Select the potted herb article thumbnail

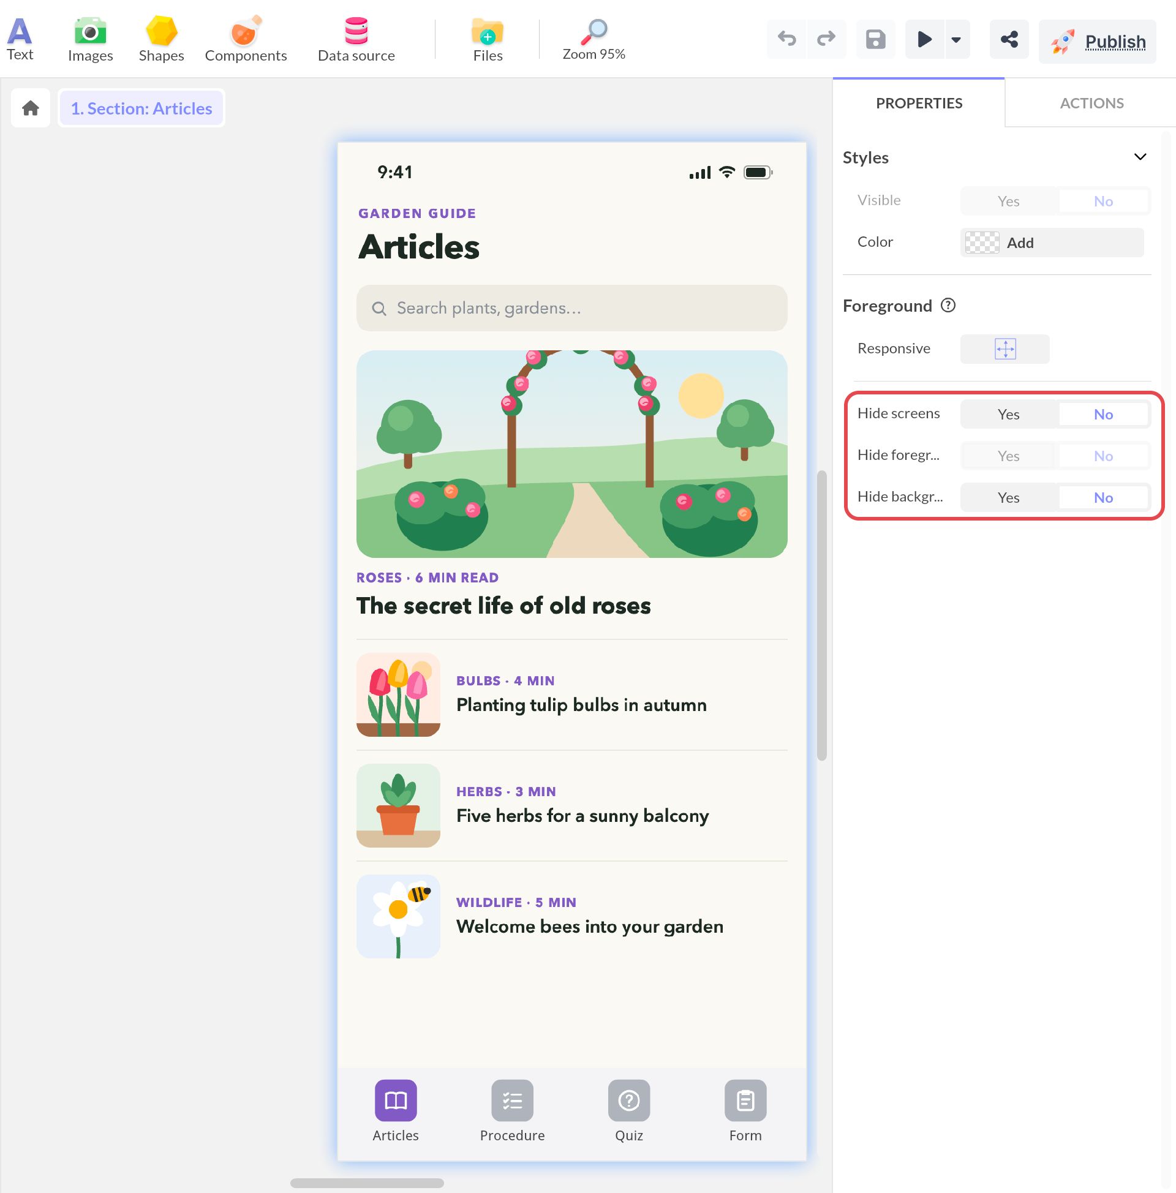[398, 806]
